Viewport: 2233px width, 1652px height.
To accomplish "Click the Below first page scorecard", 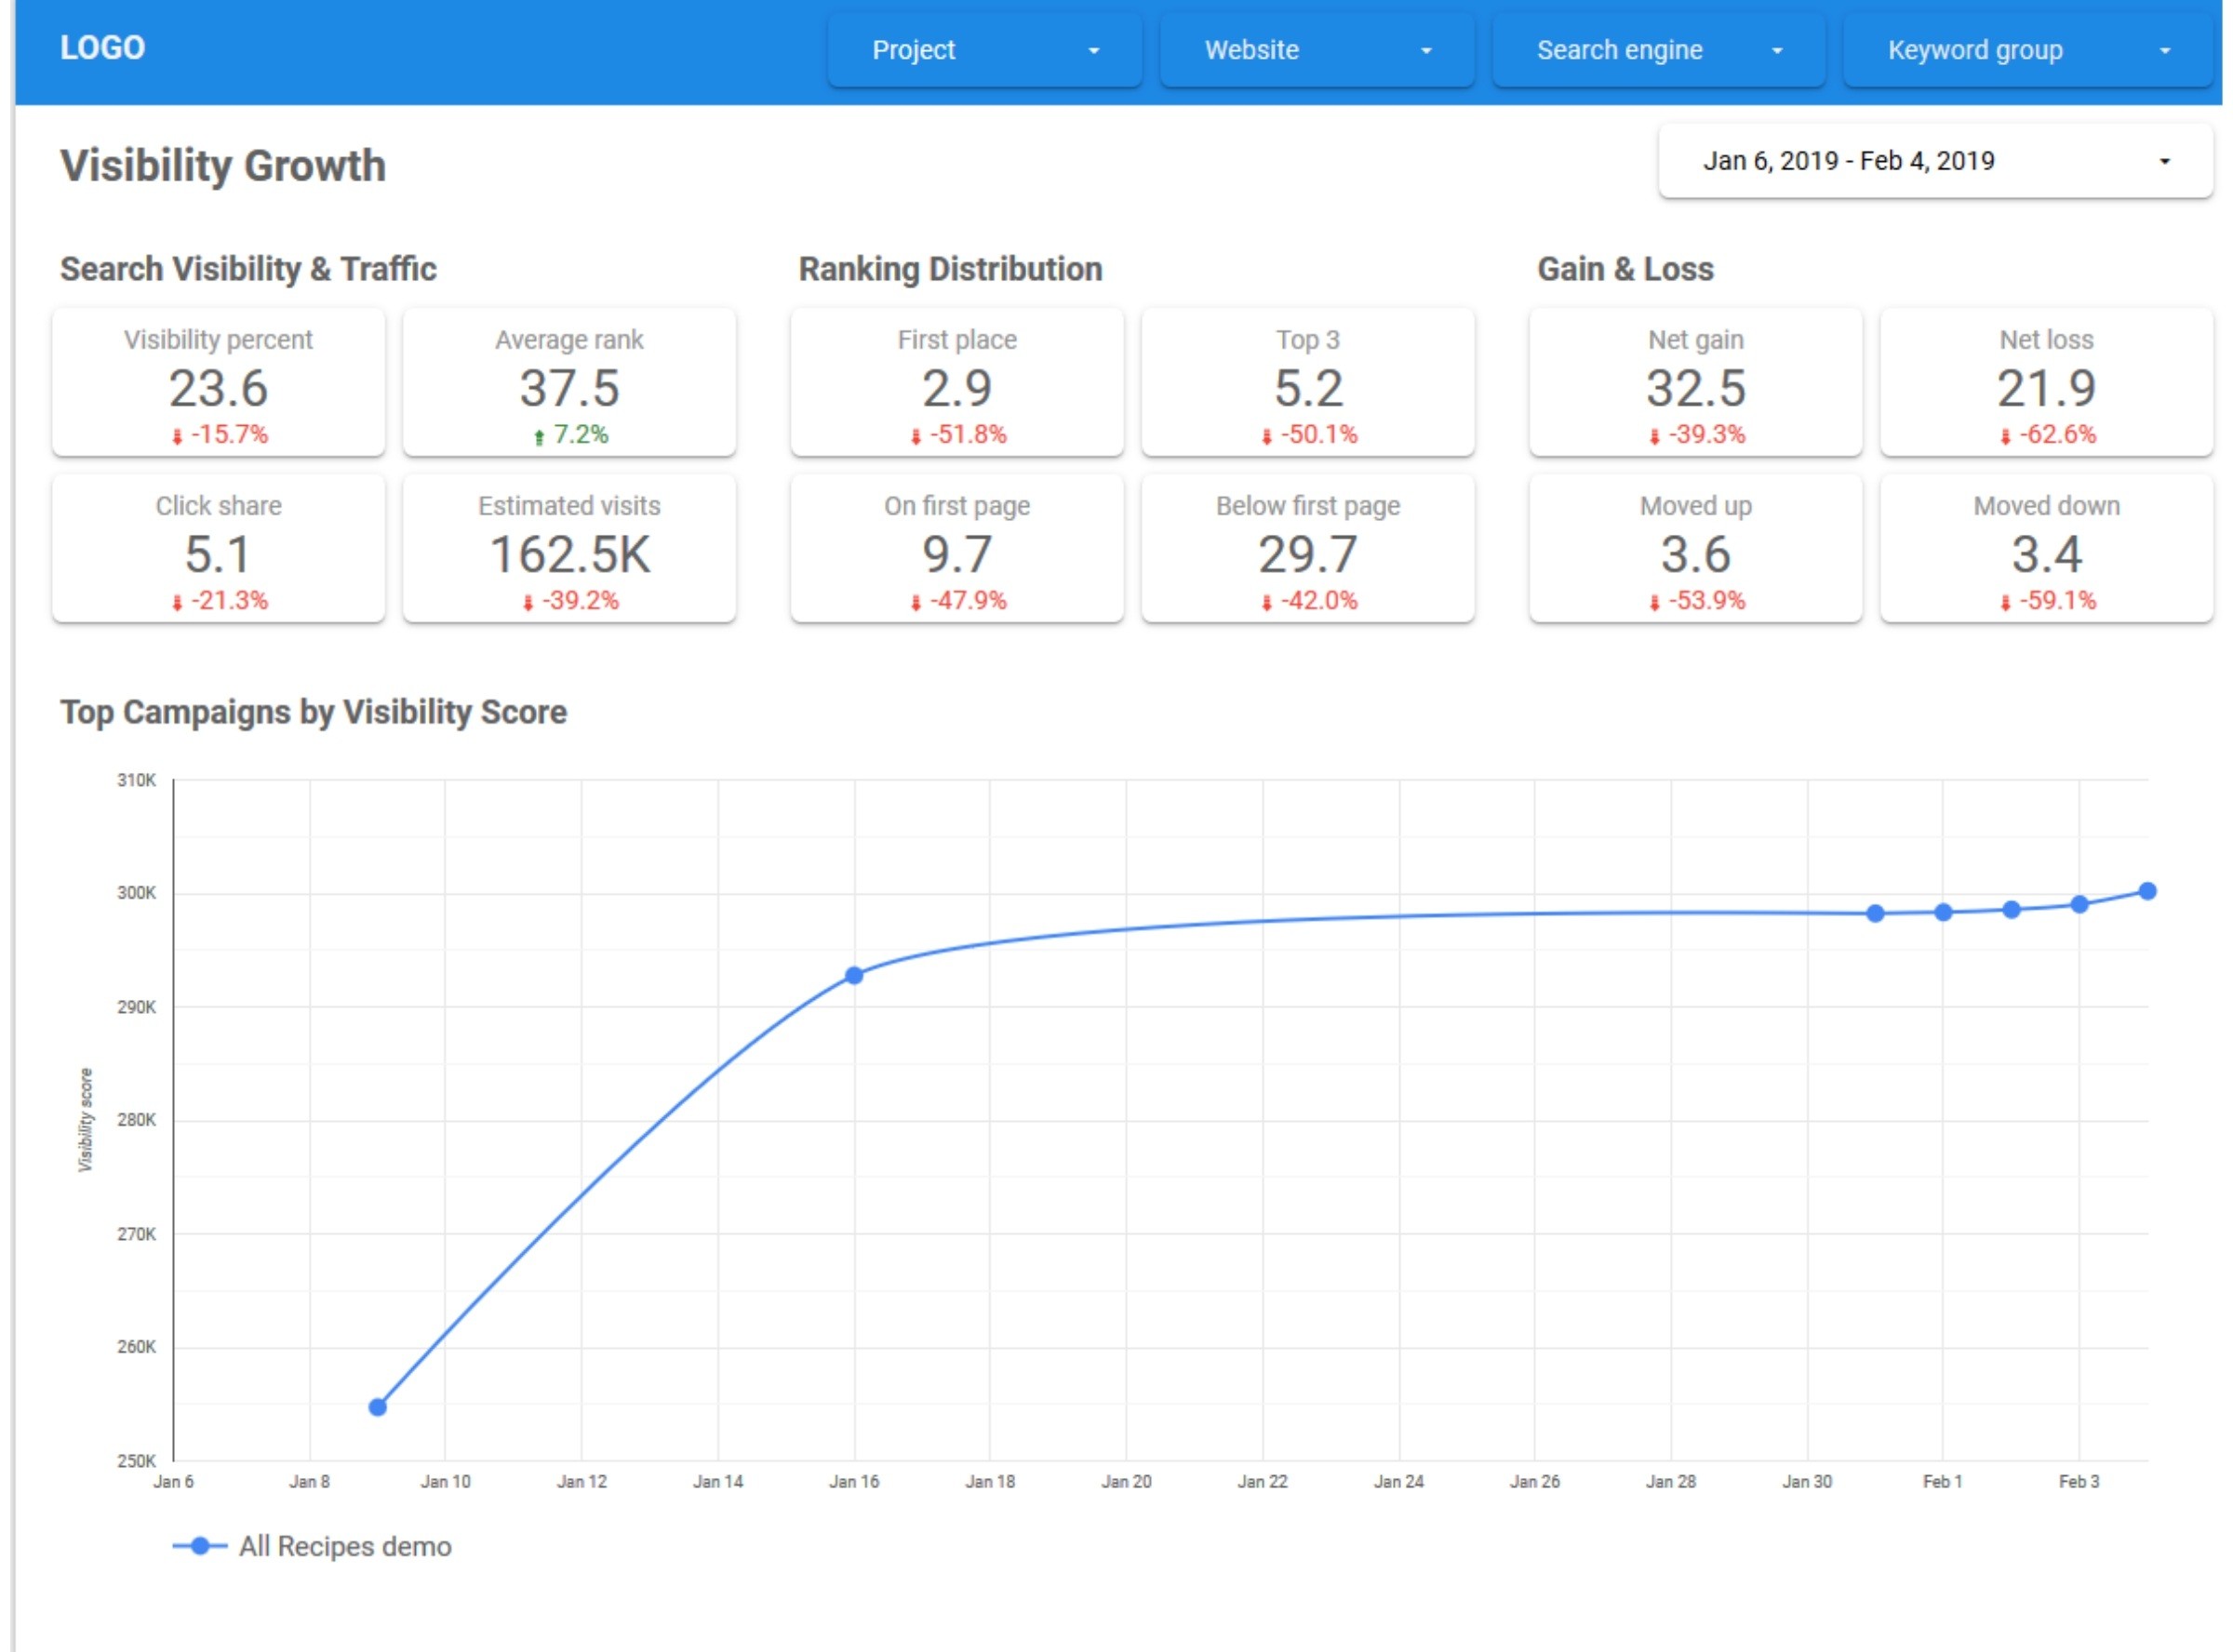I will pyautogui.click(x=1307, y=549).
